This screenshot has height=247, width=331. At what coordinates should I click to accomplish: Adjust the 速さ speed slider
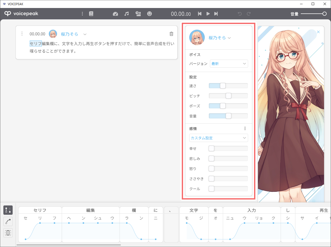228,86
